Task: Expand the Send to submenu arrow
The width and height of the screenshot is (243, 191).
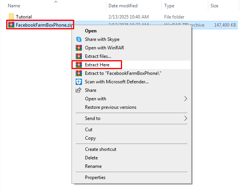Action: [185, 118]
